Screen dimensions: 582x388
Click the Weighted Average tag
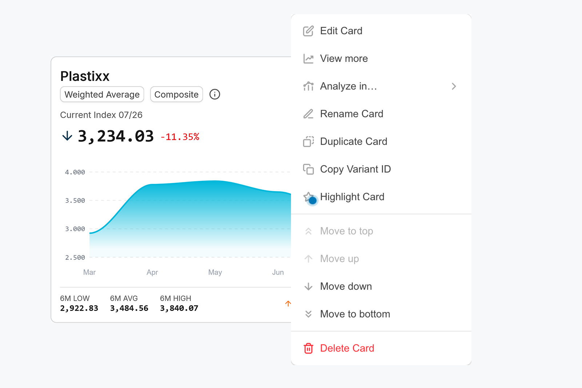pos(102,94)
